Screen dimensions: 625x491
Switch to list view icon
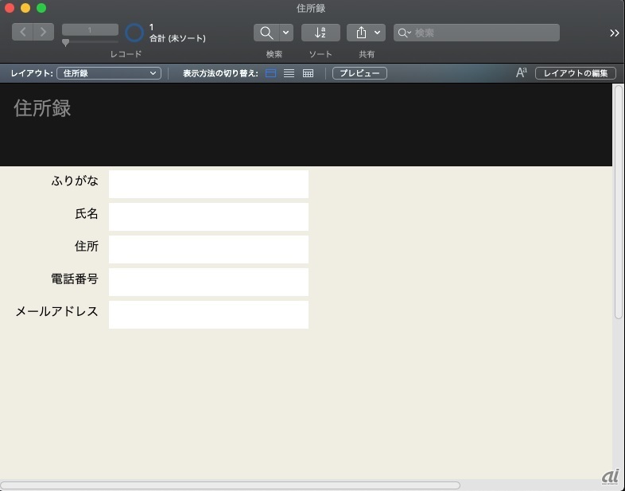pos(289,73)
